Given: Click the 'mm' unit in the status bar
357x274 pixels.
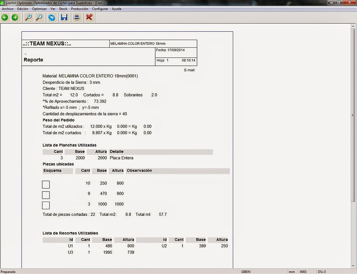Looking at the screenshot, I should click(x=292, y=272).
